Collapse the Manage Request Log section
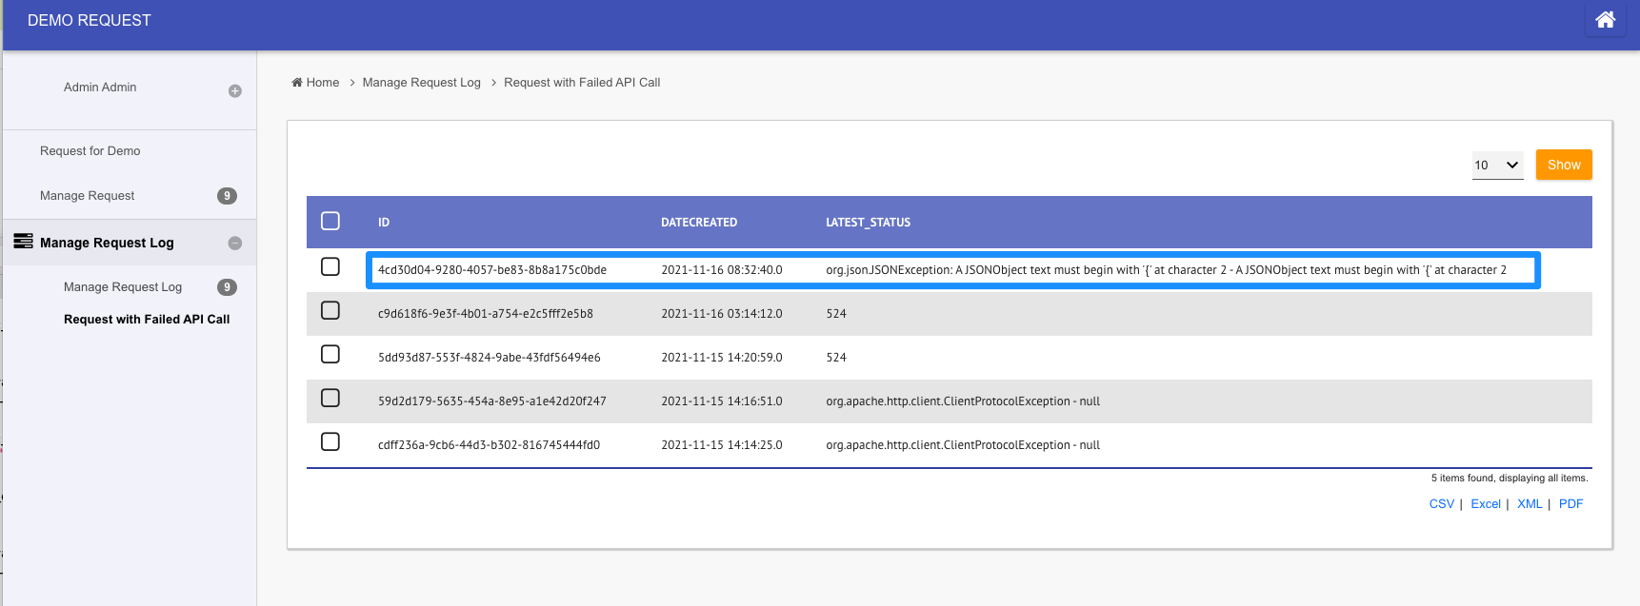The width and height of the screenshot is (1640, 606). click(x=235, y=244)
